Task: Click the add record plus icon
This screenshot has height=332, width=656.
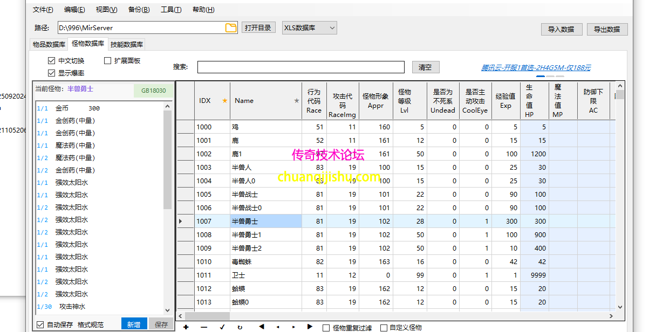Action: click(186, 327)
